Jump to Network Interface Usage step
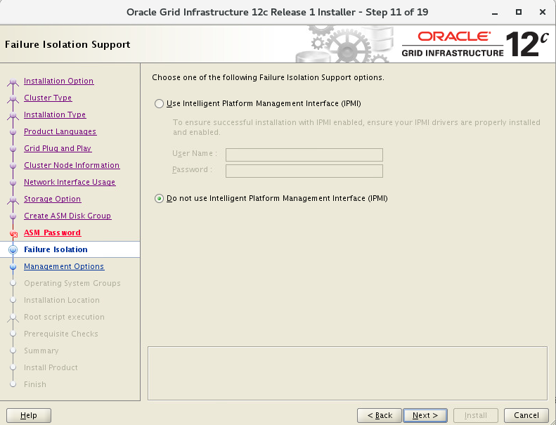Image resolution: width=556 pixels, height=425 pixels. click(70, 182)
